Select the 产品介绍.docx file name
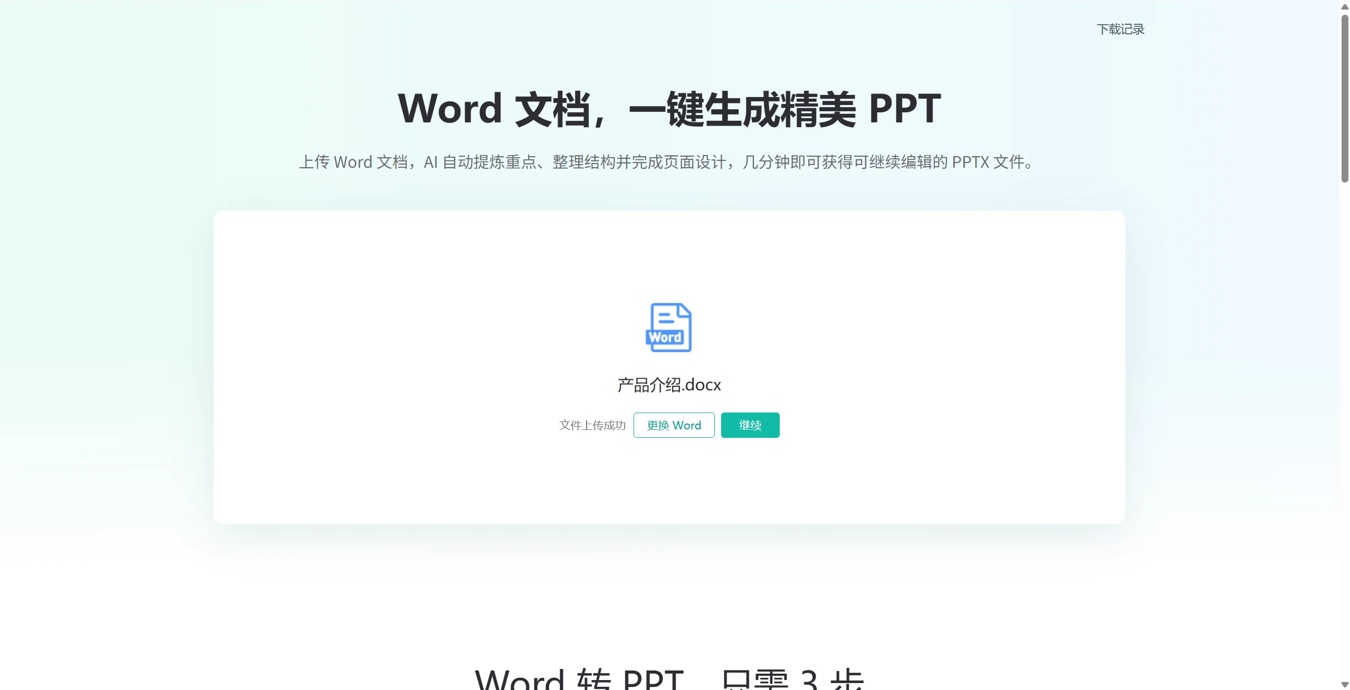 669,385
